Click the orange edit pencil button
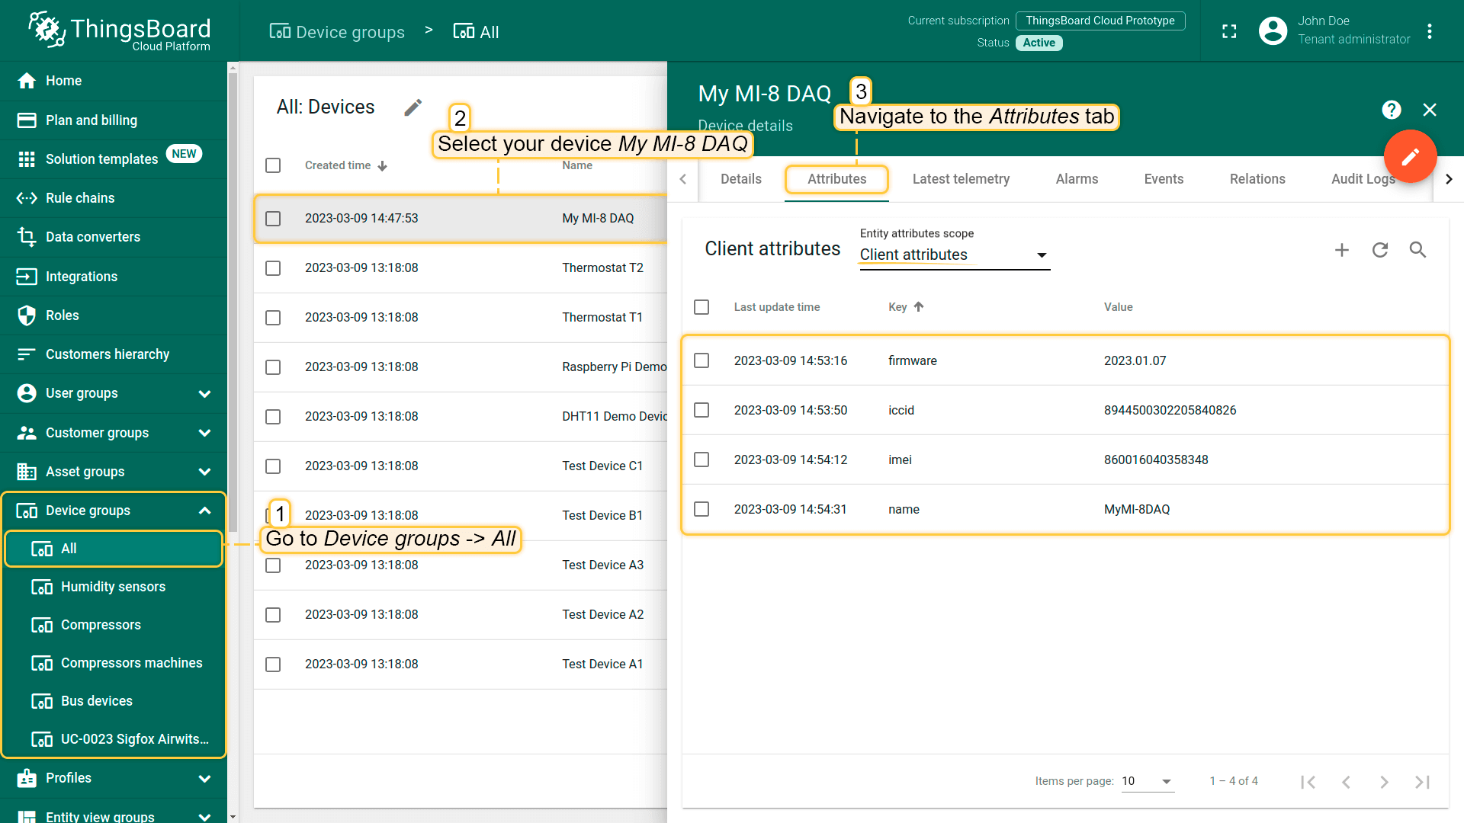This screenshot has width=1464, height=823. point(1410,156)
